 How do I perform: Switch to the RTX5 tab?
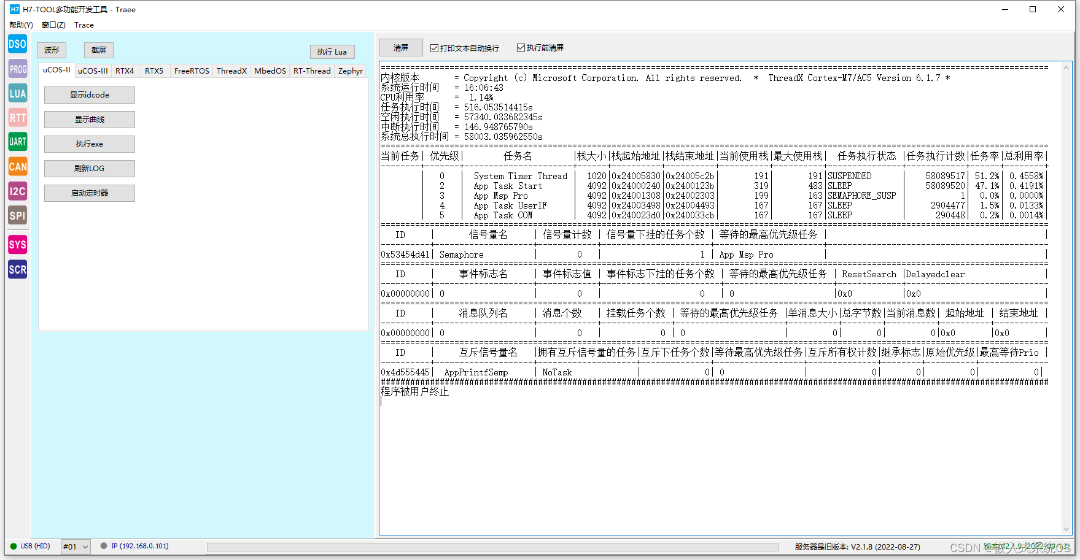click(x=154, y=71)
